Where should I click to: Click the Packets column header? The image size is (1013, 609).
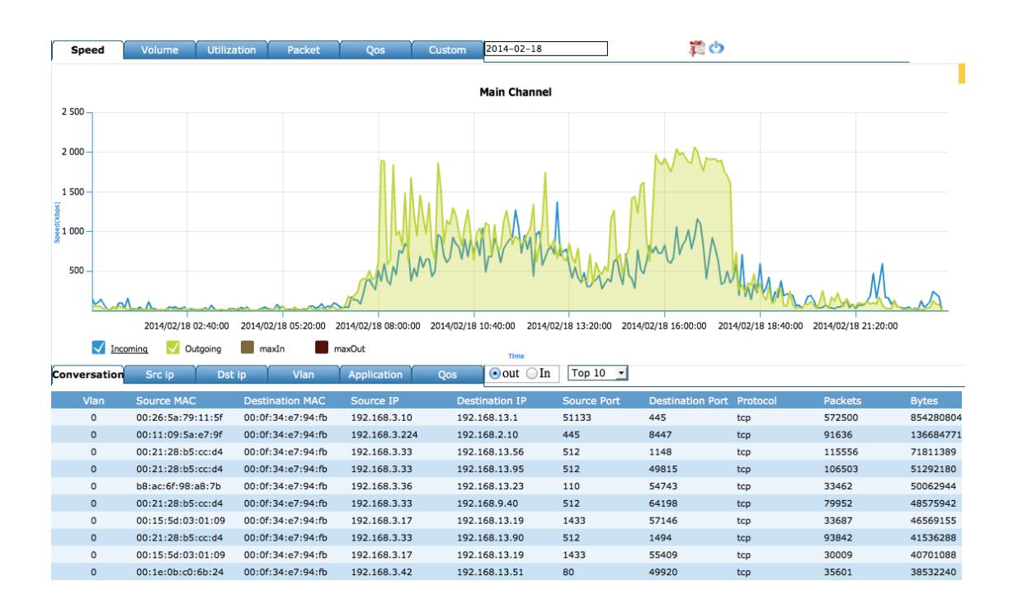tap(841, 400)
